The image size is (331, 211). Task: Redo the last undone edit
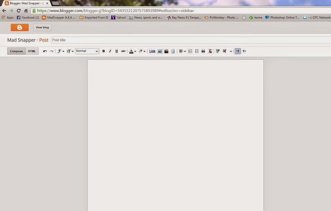pos(51,51)
